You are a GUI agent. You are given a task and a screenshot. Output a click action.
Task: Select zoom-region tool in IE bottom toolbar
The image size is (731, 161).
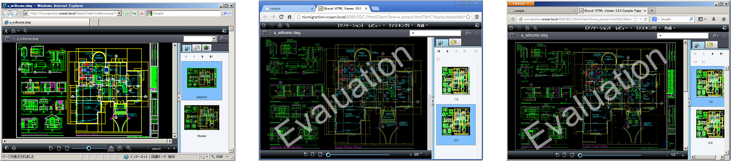[120, 148]
